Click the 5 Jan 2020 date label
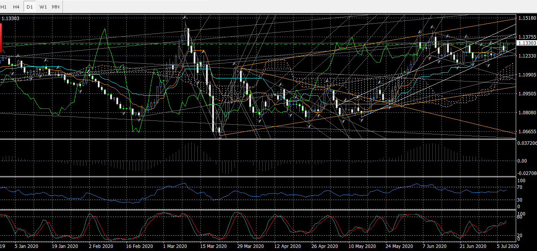The width and height of the screenshot is (537, 251). coord(26,246)
